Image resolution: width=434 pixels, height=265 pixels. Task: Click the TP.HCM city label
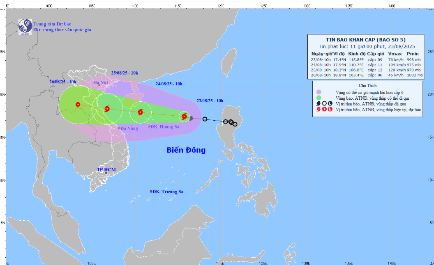[x=107, y=169]
